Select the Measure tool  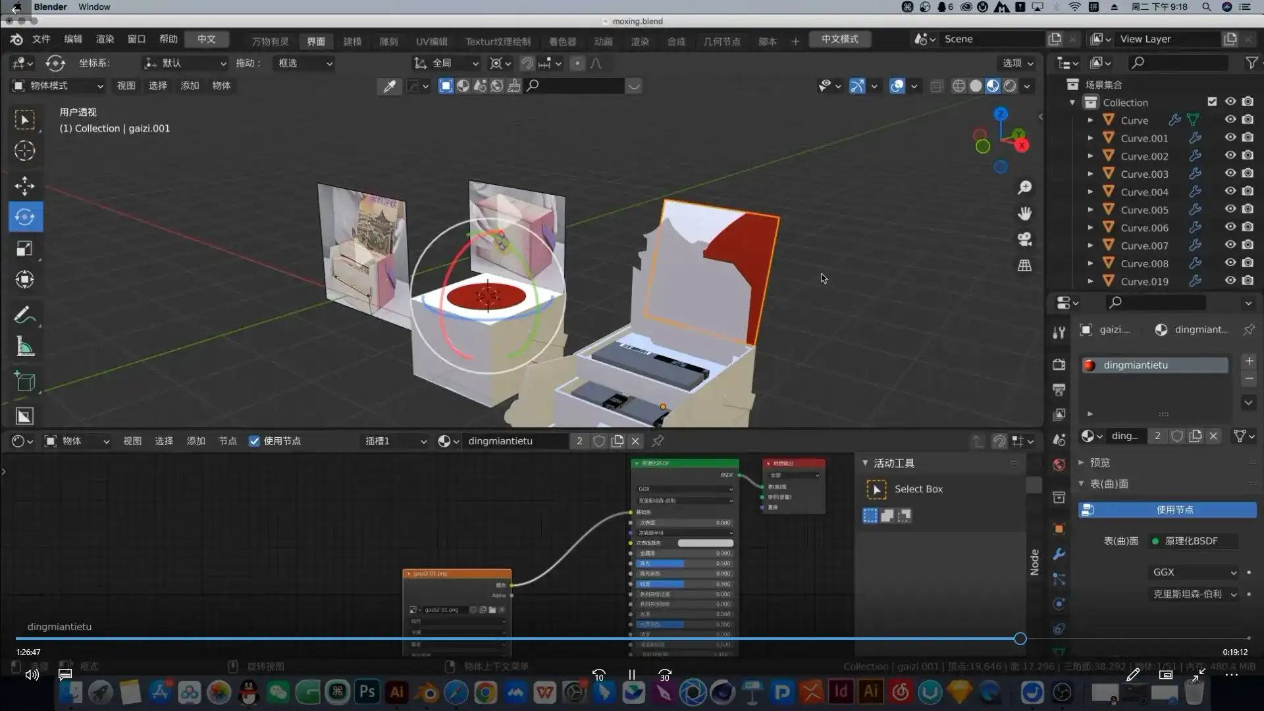[24, 347]
